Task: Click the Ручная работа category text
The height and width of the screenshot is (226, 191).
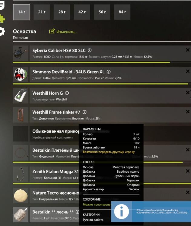Action: coord(93,220)
